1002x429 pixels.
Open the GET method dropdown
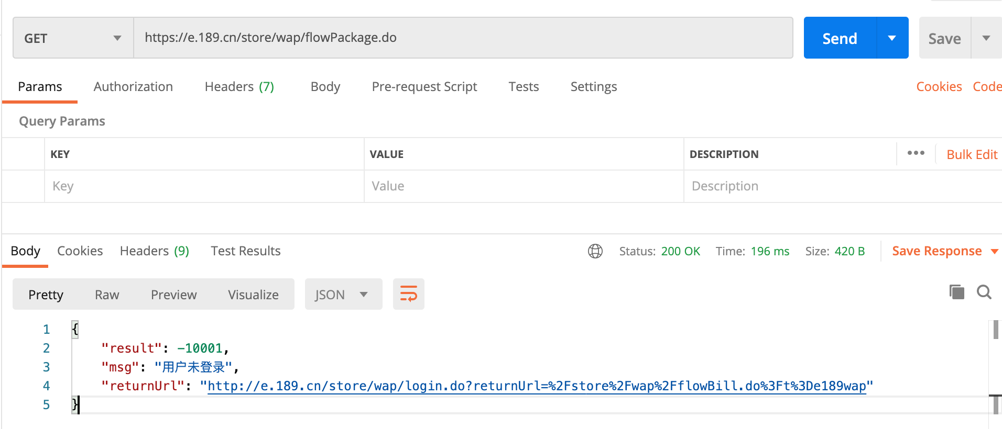pyautogui.click(x=73, y=38)
